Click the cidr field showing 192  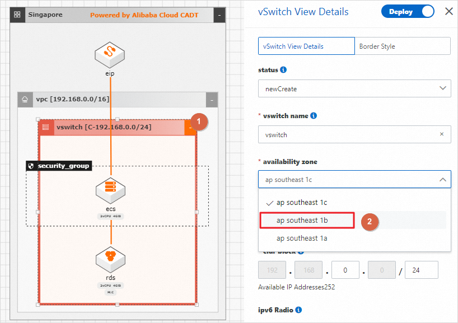point(272,270)
